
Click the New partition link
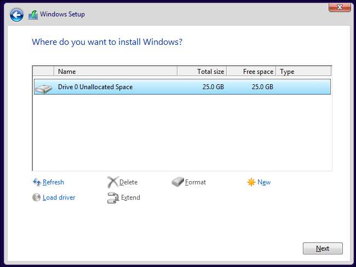(264, 182)
